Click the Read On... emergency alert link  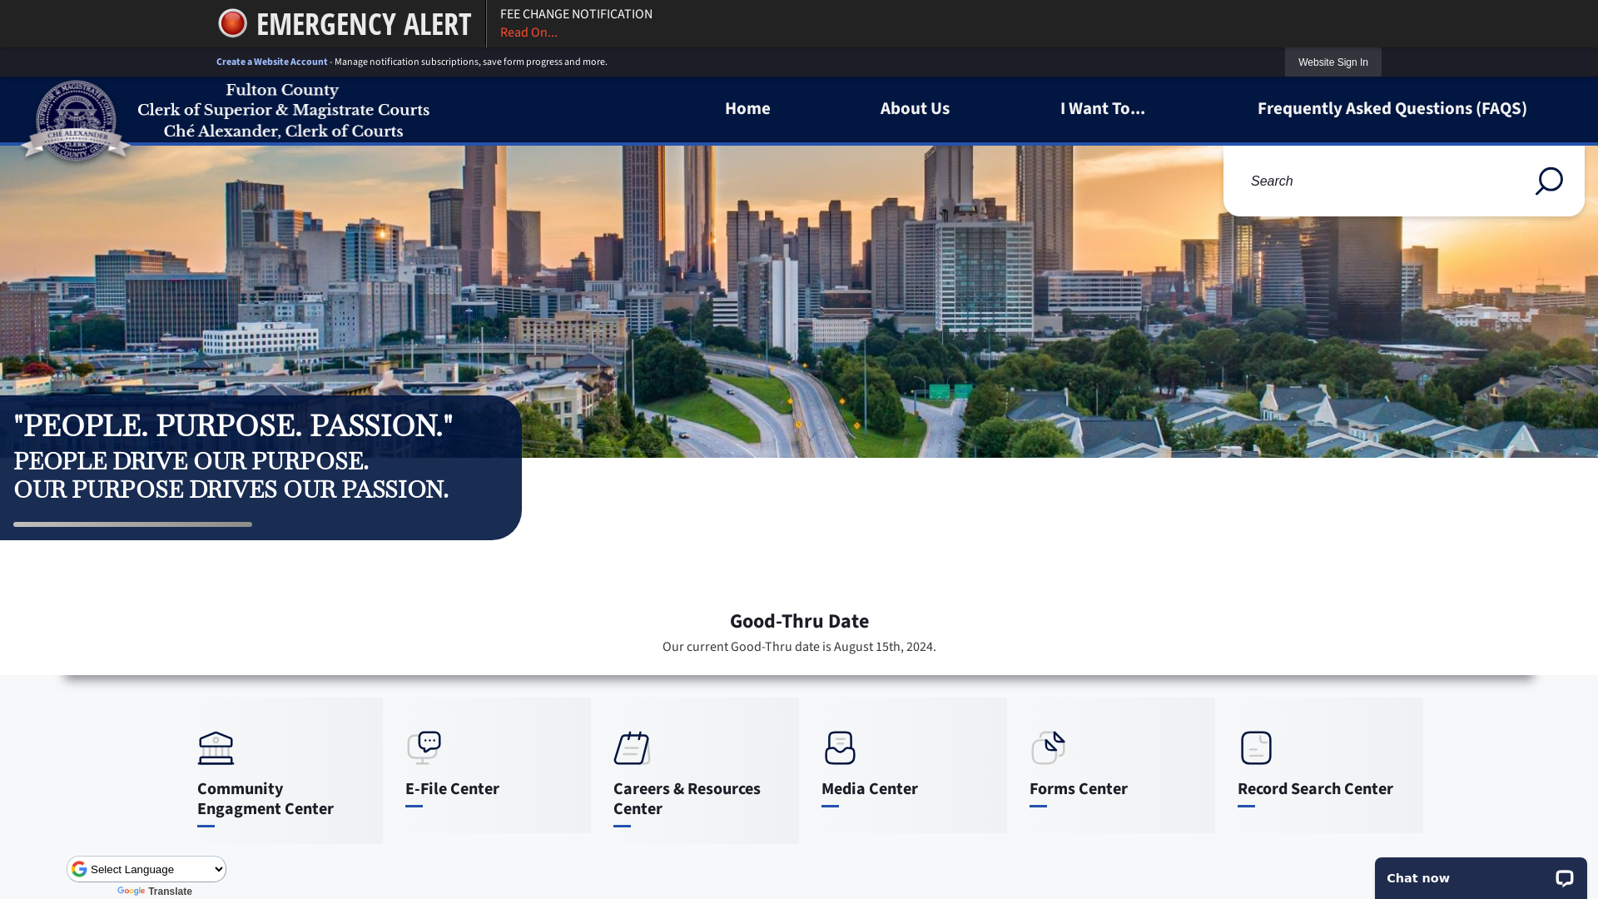click(528, 32)
